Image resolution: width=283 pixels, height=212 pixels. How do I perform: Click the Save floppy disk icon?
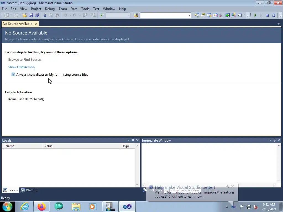(31, 15)
